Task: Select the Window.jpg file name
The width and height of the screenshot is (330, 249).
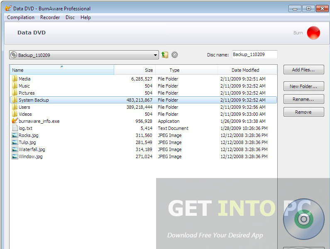Action: point(31,156)
